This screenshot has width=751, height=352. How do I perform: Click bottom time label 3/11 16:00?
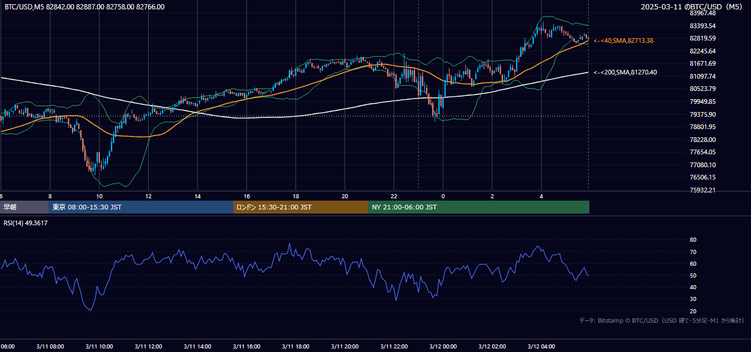click(246, 347)
